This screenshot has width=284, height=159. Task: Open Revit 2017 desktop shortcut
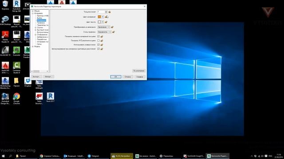50,98
